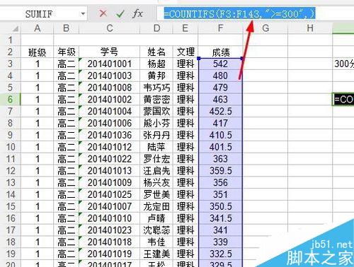
Task: Click the 成绩 header cell
Action: (220, 52)
